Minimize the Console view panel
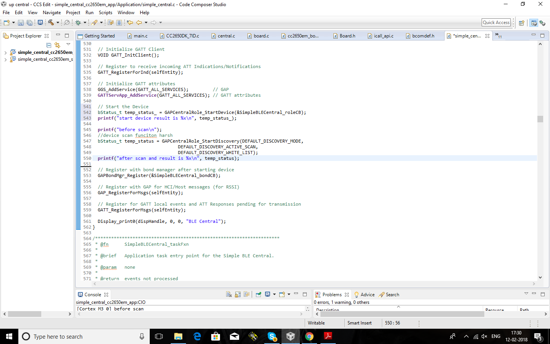 296,294
